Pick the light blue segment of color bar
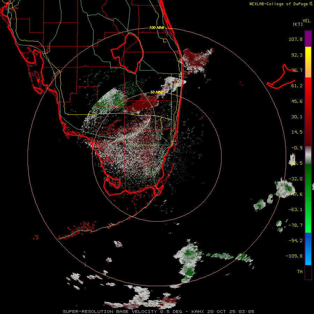 [x=308, y=257]
